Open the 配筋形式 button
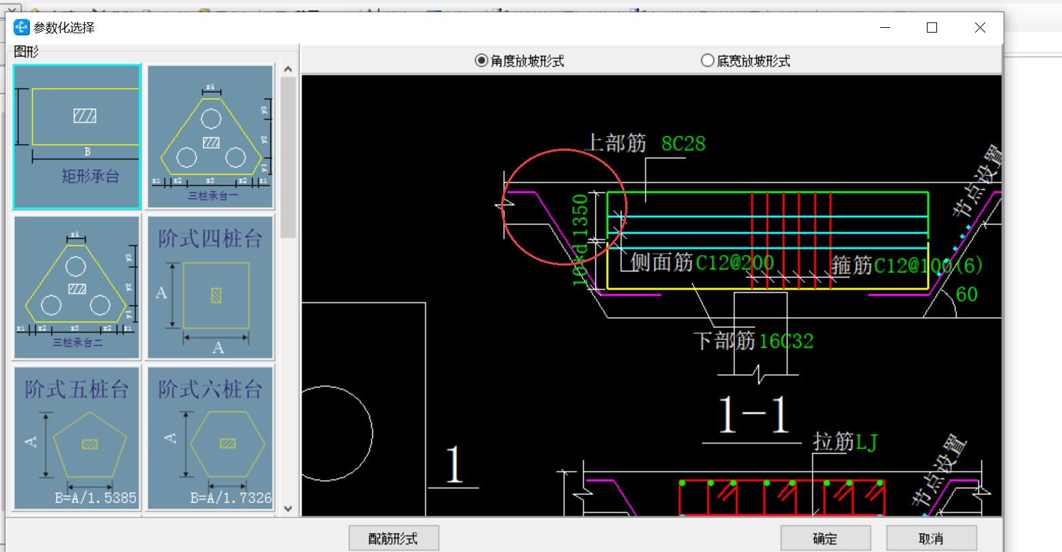This screenshot has width=1062, height=552. pyautogui.click(x=394, y=538)
